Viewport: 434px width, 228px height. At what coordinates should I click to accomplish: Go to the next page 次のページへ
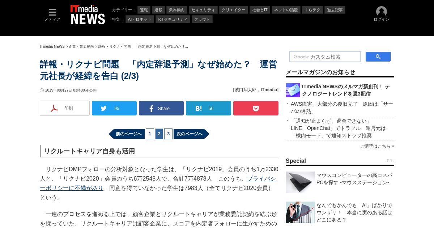pyautogui.click(x=191, y=134)
